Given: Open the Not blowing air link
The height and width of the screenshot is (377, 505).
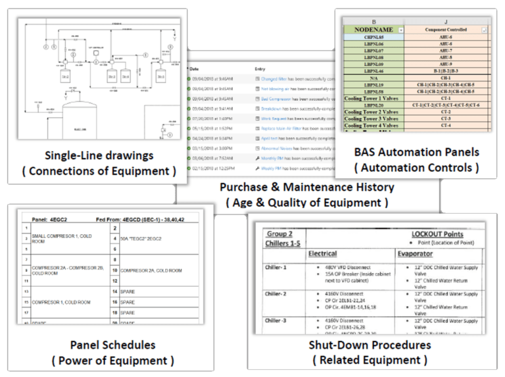Looking at the screenshot, I should (x=276, y=89).
